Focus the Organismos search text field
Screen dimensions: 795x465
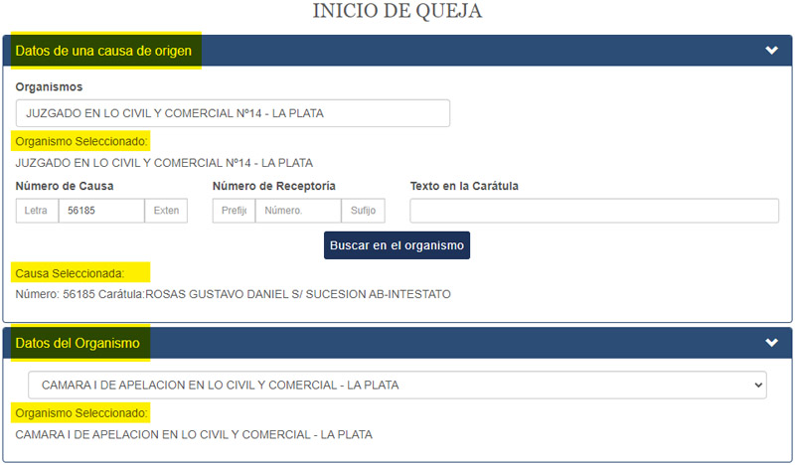(233, 113)
